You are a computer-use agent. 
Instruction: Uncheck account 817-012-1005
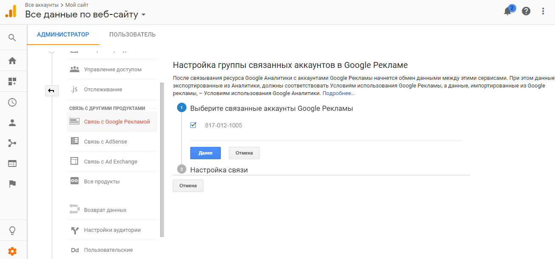coord(193,125)
